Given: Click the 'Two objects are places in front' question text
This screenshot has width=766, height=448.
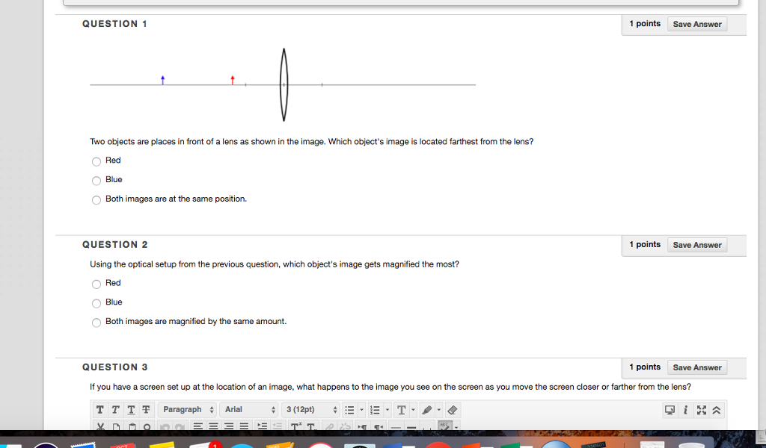Looking at the screenshot, I should click(312, 141).
